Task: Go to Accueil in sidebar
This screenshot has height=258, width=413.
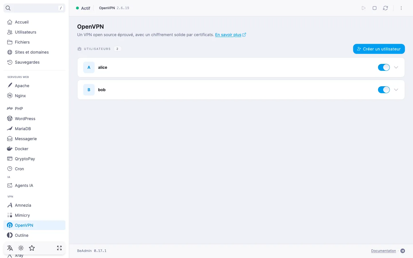Action: coord(34,22)
